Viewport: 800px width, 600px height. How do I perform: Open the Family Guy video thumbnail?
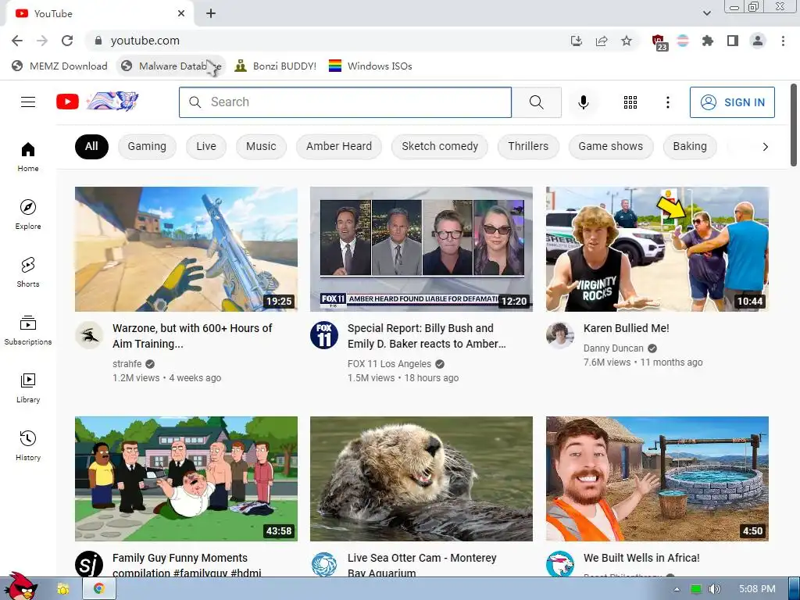coord(186,479)
